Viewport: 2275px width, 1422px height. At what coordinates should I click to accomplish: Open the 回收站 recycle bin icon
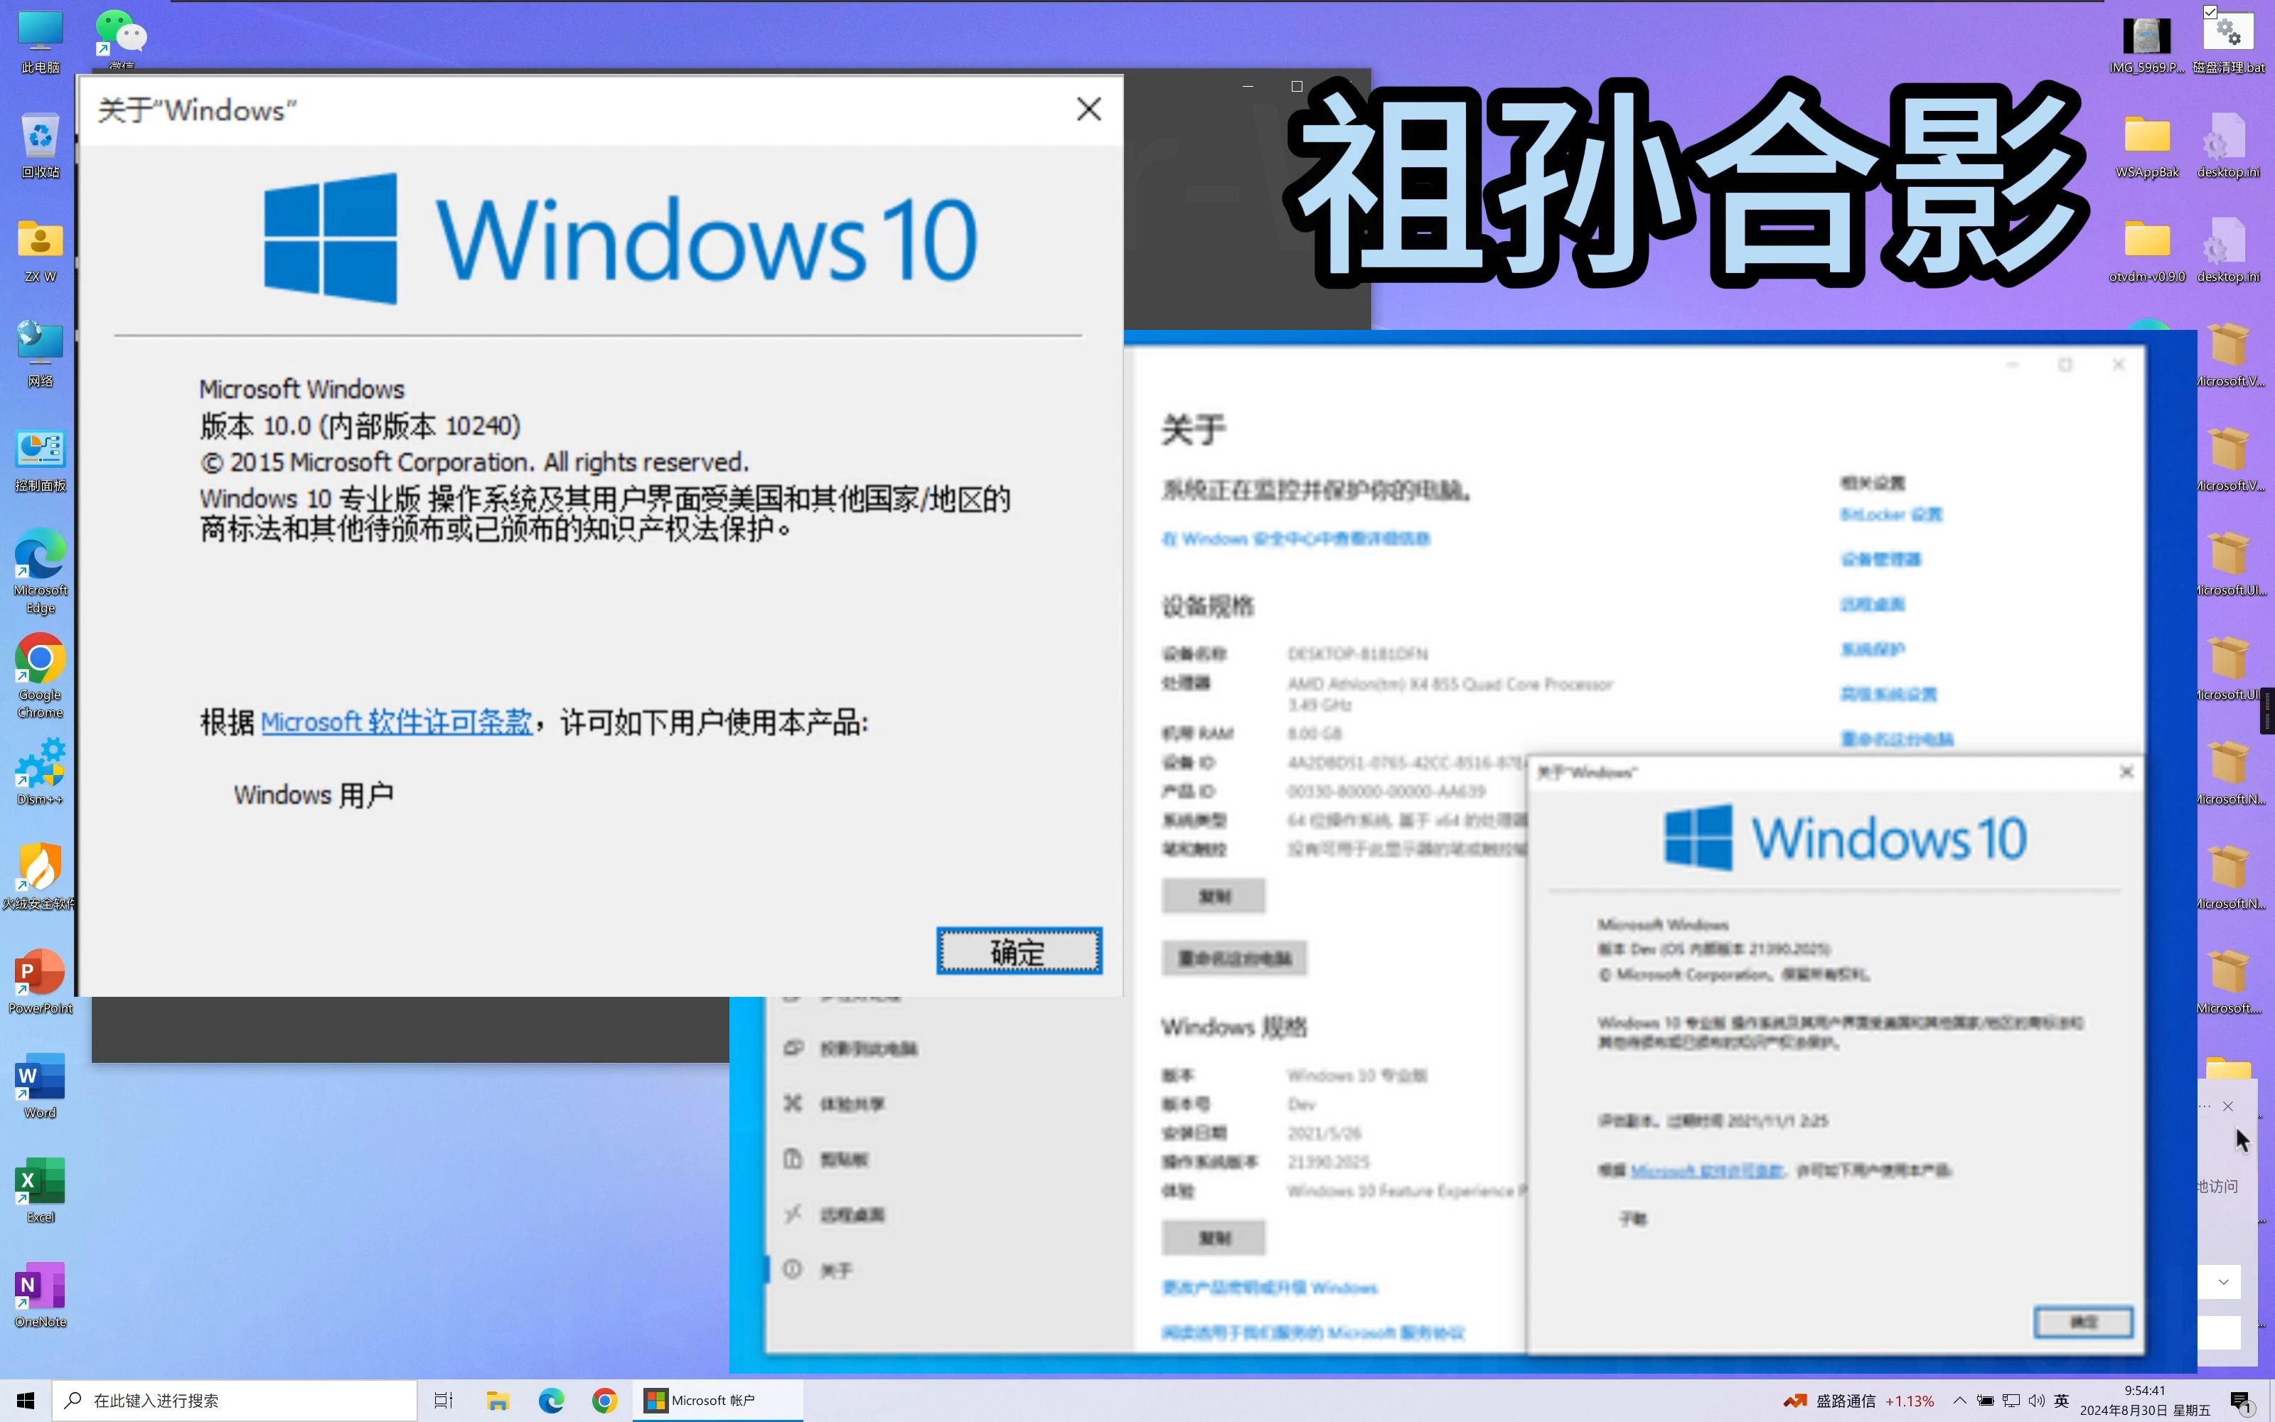click(41, 138)
